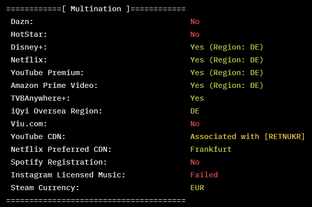
Task: Click Associated with [RETNUKR] text
Action: [248, 136]
